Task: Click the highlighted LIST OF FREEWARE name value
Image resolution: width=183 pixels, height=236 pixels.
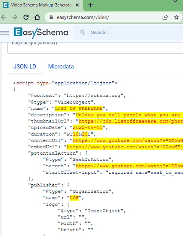Action: (78, 109)
